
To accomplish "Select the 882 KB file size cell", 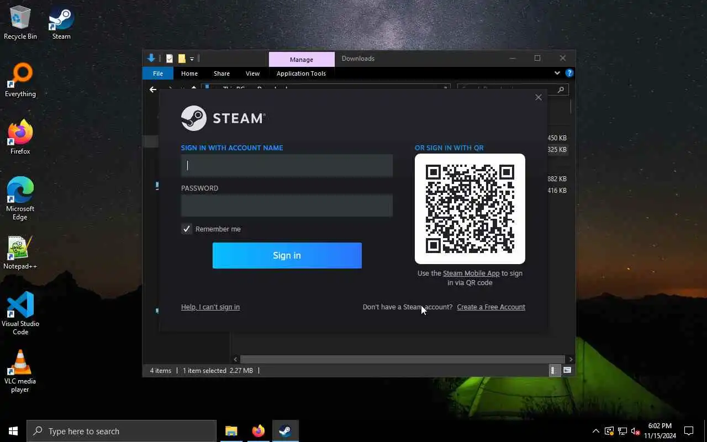I will (x=557, y=178).
